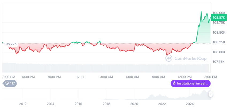The width and height of the screenshot is (230, 107).
Task: Click the 109.00K price axis label
Action: point(219,13)
